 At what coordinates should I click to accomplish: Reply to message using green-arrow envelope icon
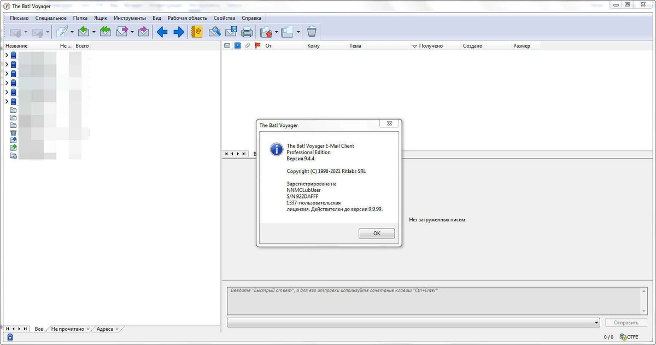(x=84, y=32)
